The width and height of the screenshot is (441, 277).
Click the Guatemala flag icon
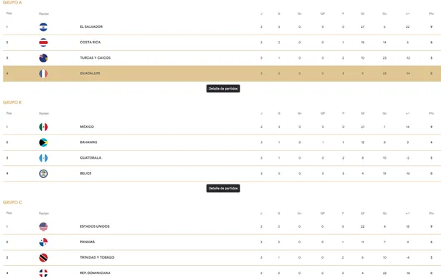tap(43, 158)
